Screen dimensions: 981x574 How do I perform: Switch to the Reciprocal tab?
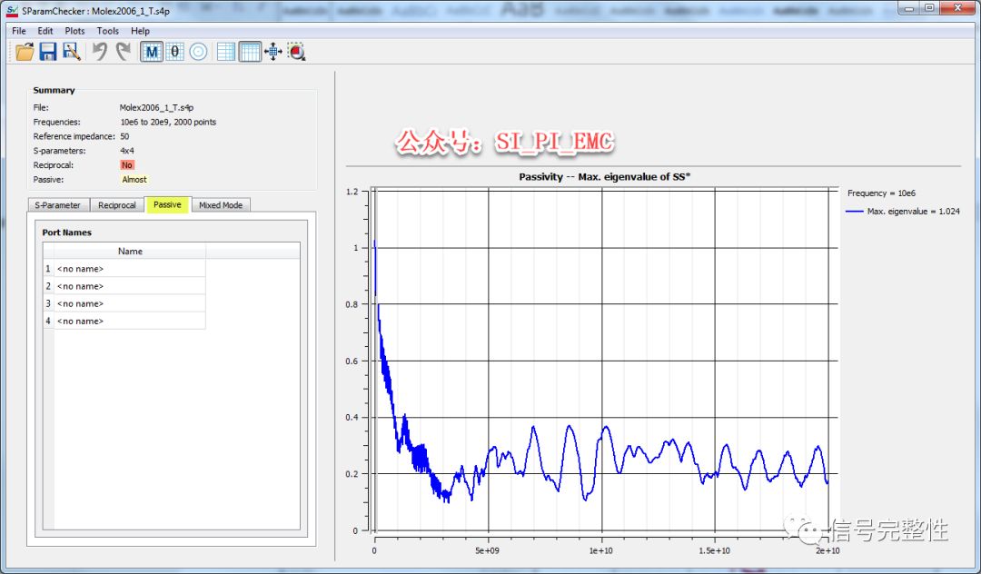pos(117,205)
